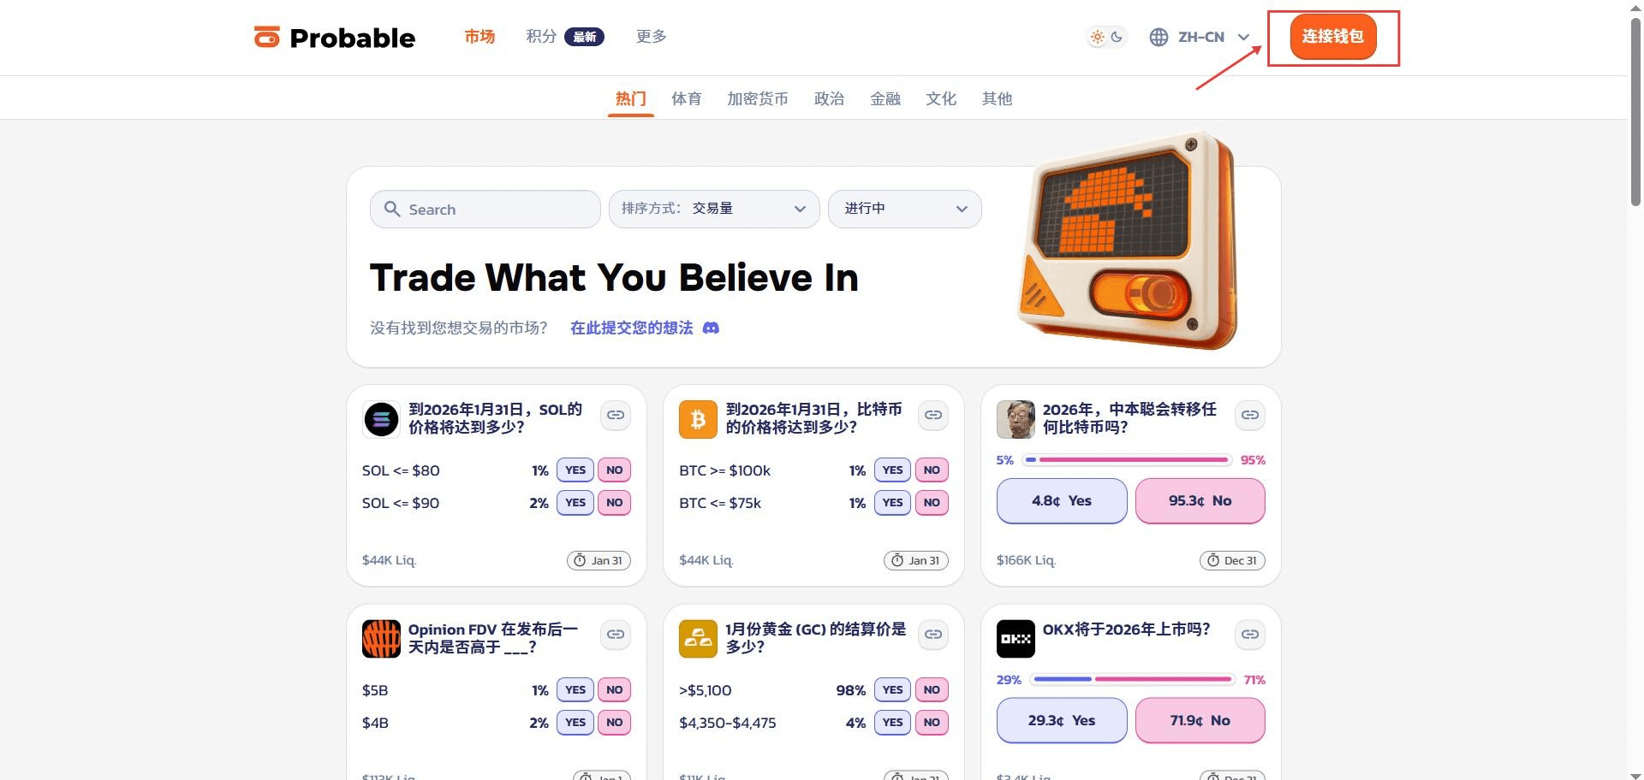This screenshot has height=780, width=1644.
Task: Buy 71.9¢ No on OKX market
Action: pyautogui.click(x=1200, y=721)
